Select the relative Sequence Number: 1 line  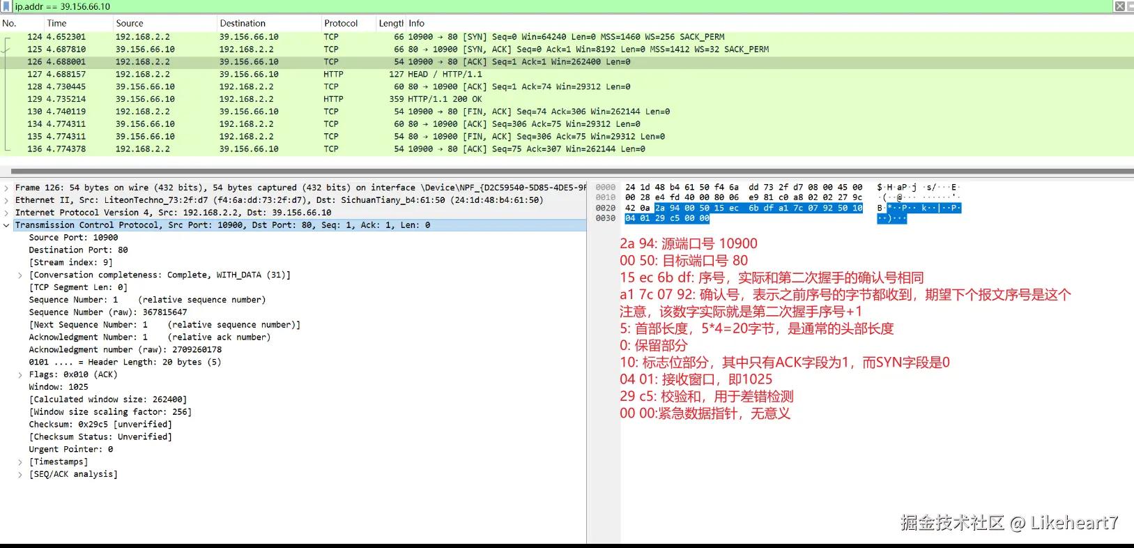click(x=147, y=300)
